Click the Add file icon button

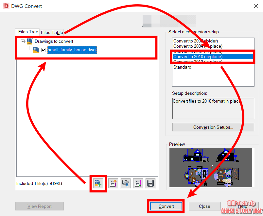[98, 184]
